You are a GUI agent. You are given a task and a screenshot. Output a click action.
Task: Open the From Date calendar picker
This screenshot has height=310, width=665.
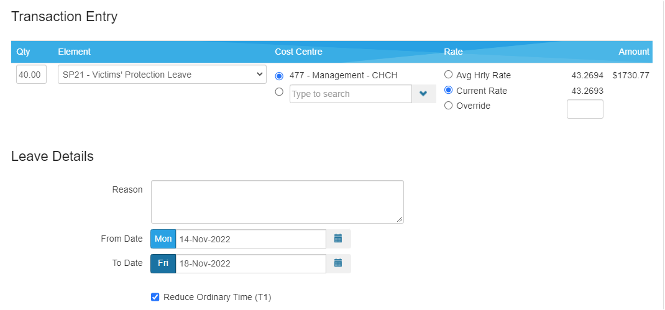338,239
